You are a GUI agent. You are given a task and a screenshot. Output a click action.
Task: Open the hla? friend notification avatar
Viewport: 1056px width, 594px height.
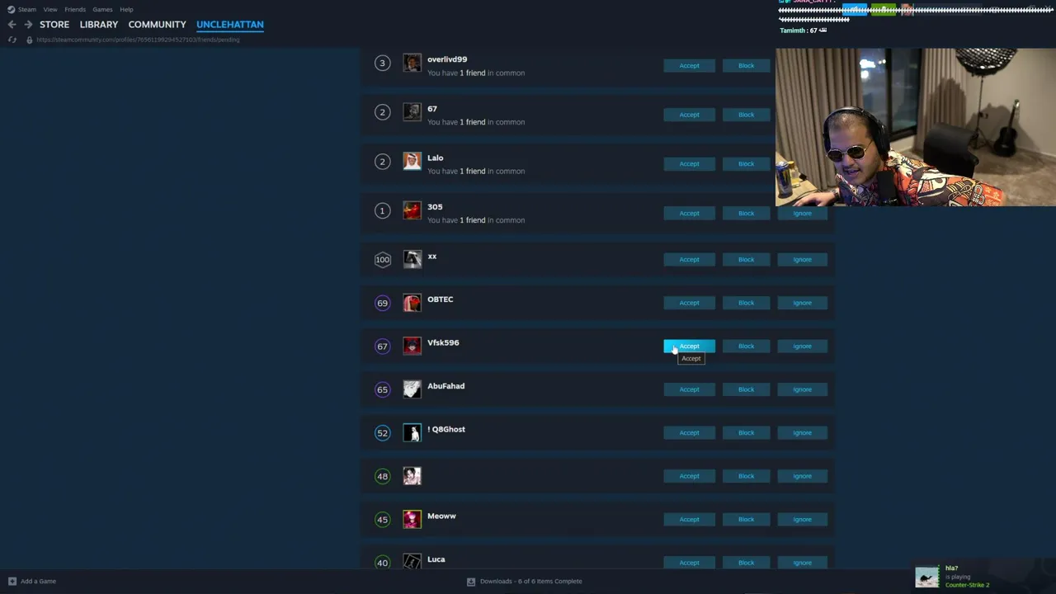pos(927,576)
